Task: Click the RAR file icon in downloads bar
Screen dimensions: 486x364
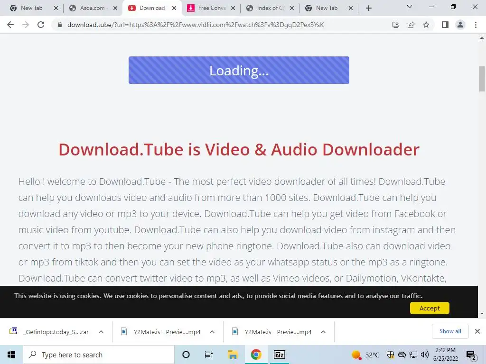Action: 13,331
